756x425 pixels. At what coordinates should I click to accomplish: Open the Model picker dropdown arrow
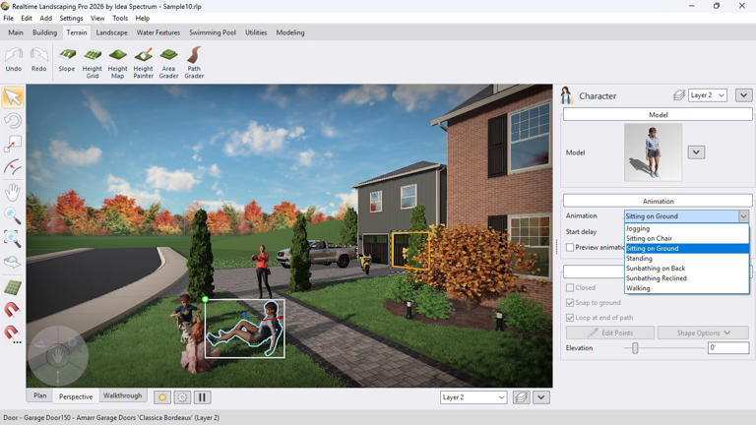tap(696, 152)
